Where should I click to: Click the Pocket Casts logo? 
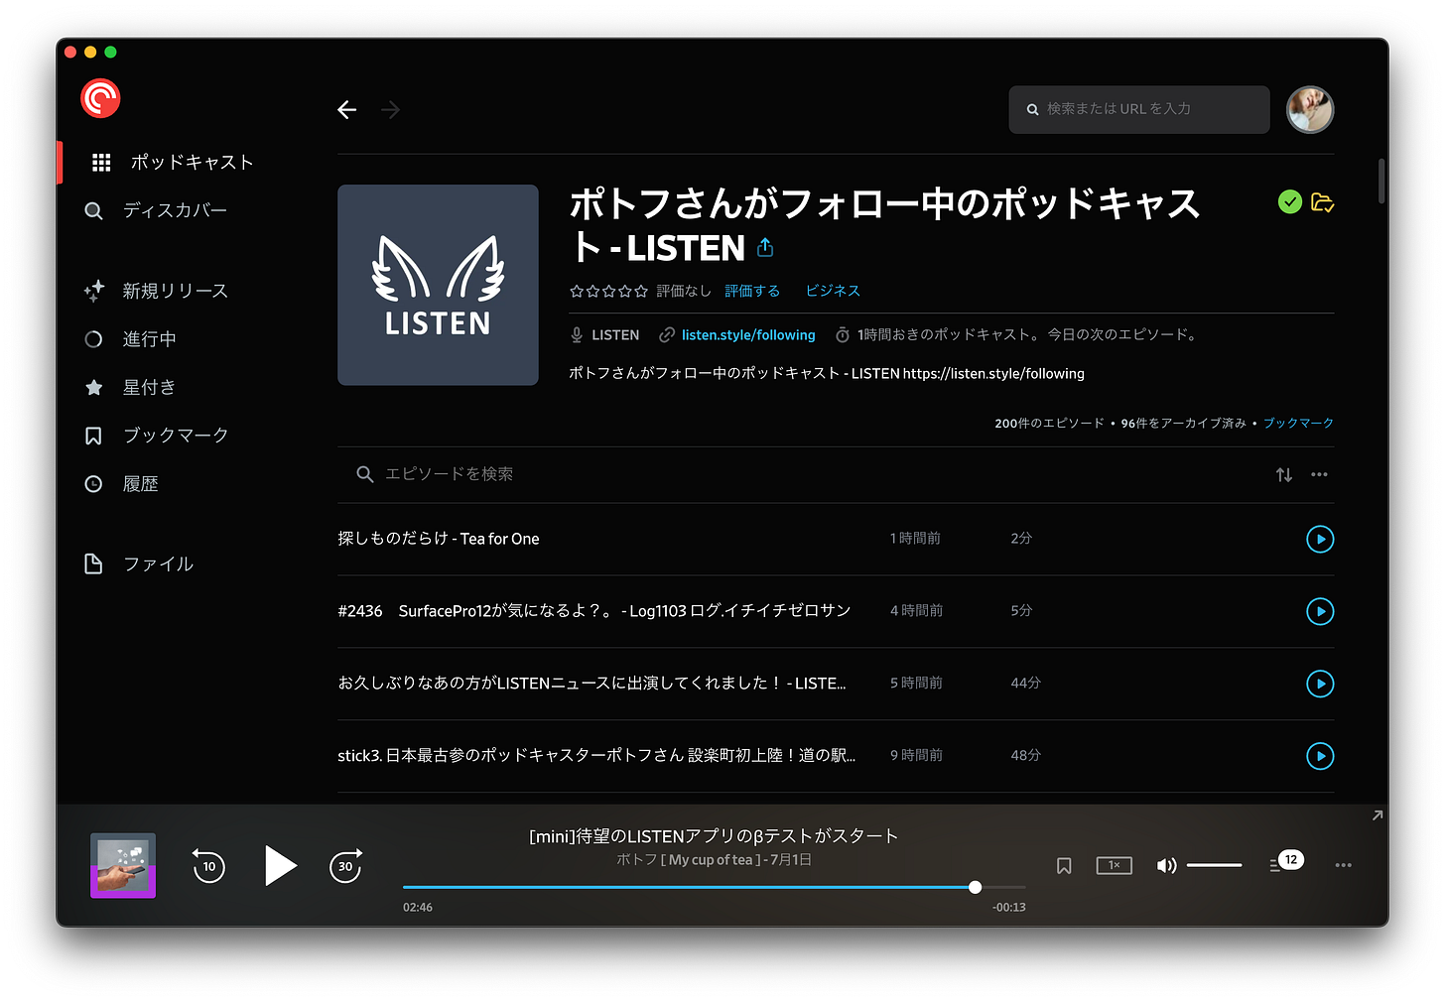[100, 98]
